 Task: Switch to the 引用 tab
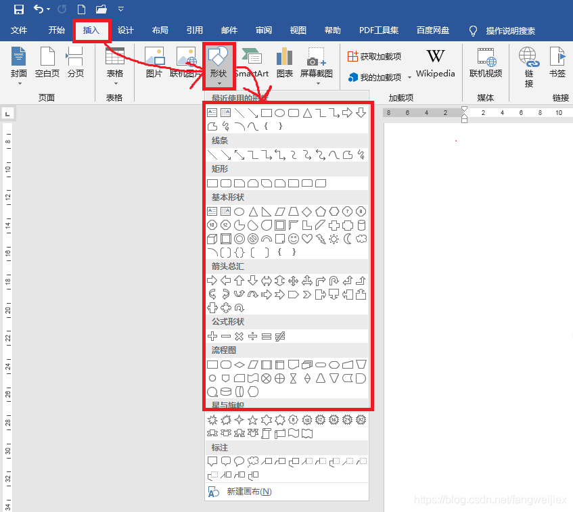tap(195, 30)
